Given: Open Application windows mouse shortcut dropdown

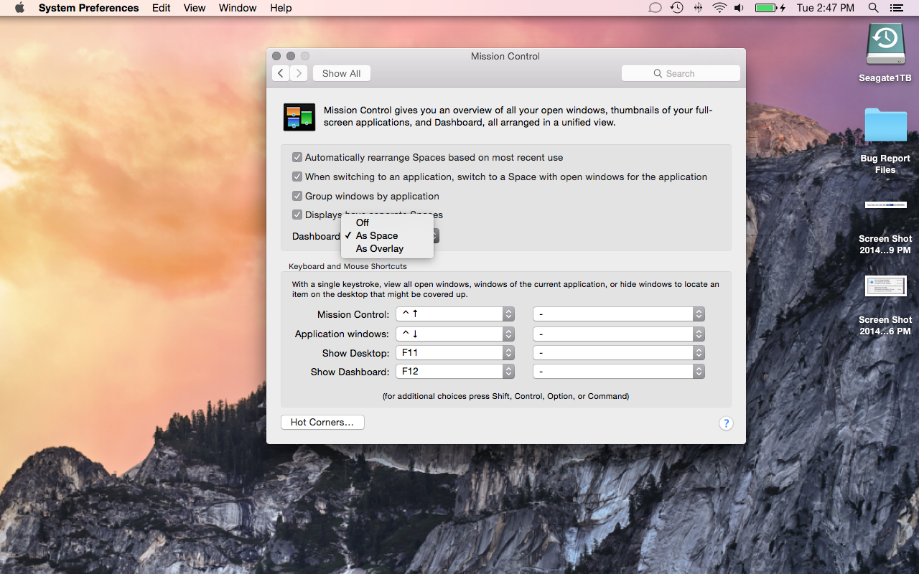Looking at the screenshot, I should click(619, 334).
